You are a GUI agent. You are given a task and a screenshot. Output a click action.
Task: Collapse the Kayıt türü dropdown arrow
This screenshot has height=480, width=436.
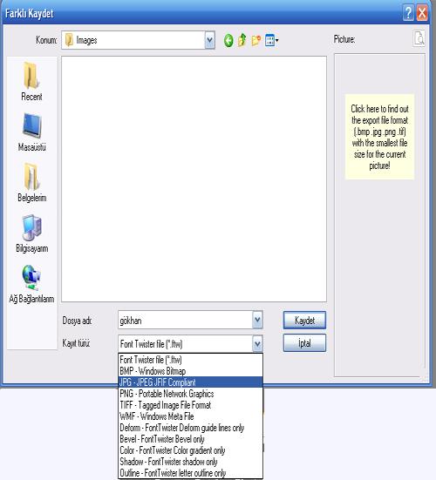pyautogui.click(x=257, y=343)
